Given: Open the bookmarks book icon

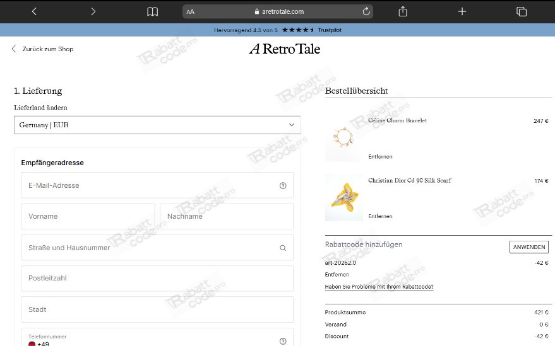Looking at the screenshot, I should [152, 11].
